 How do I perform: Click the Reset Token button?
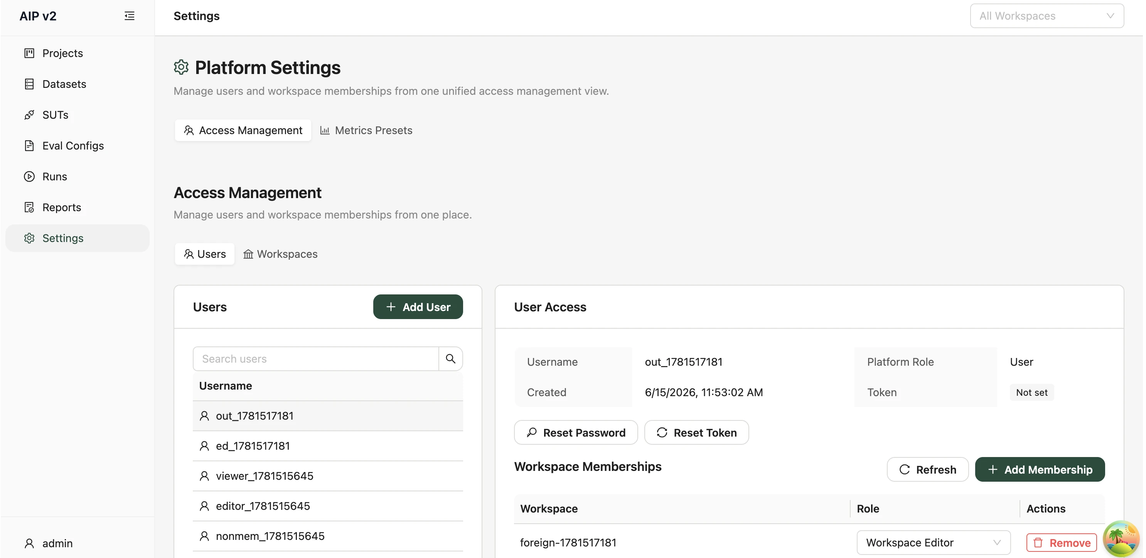(697, 433)
